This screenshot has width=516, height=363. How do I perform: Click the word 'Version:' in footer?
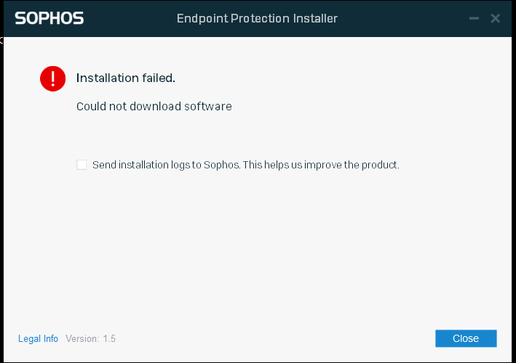point(82,339)
